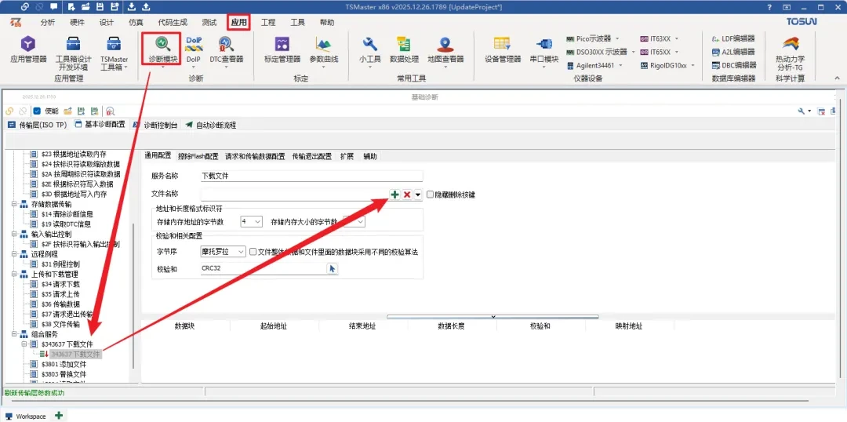847x422 pixels.
Task: Collapse the ribbon with chevron arrow
Action: pos(838,78)
